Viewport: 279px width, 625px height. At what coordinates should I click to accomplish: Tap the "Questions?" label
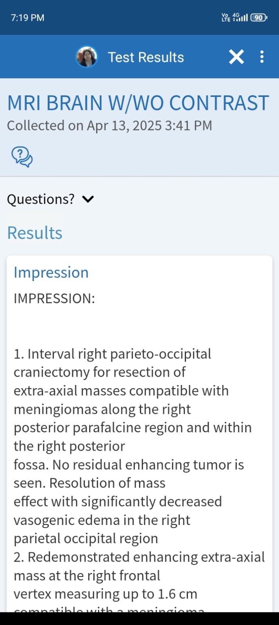41,199
